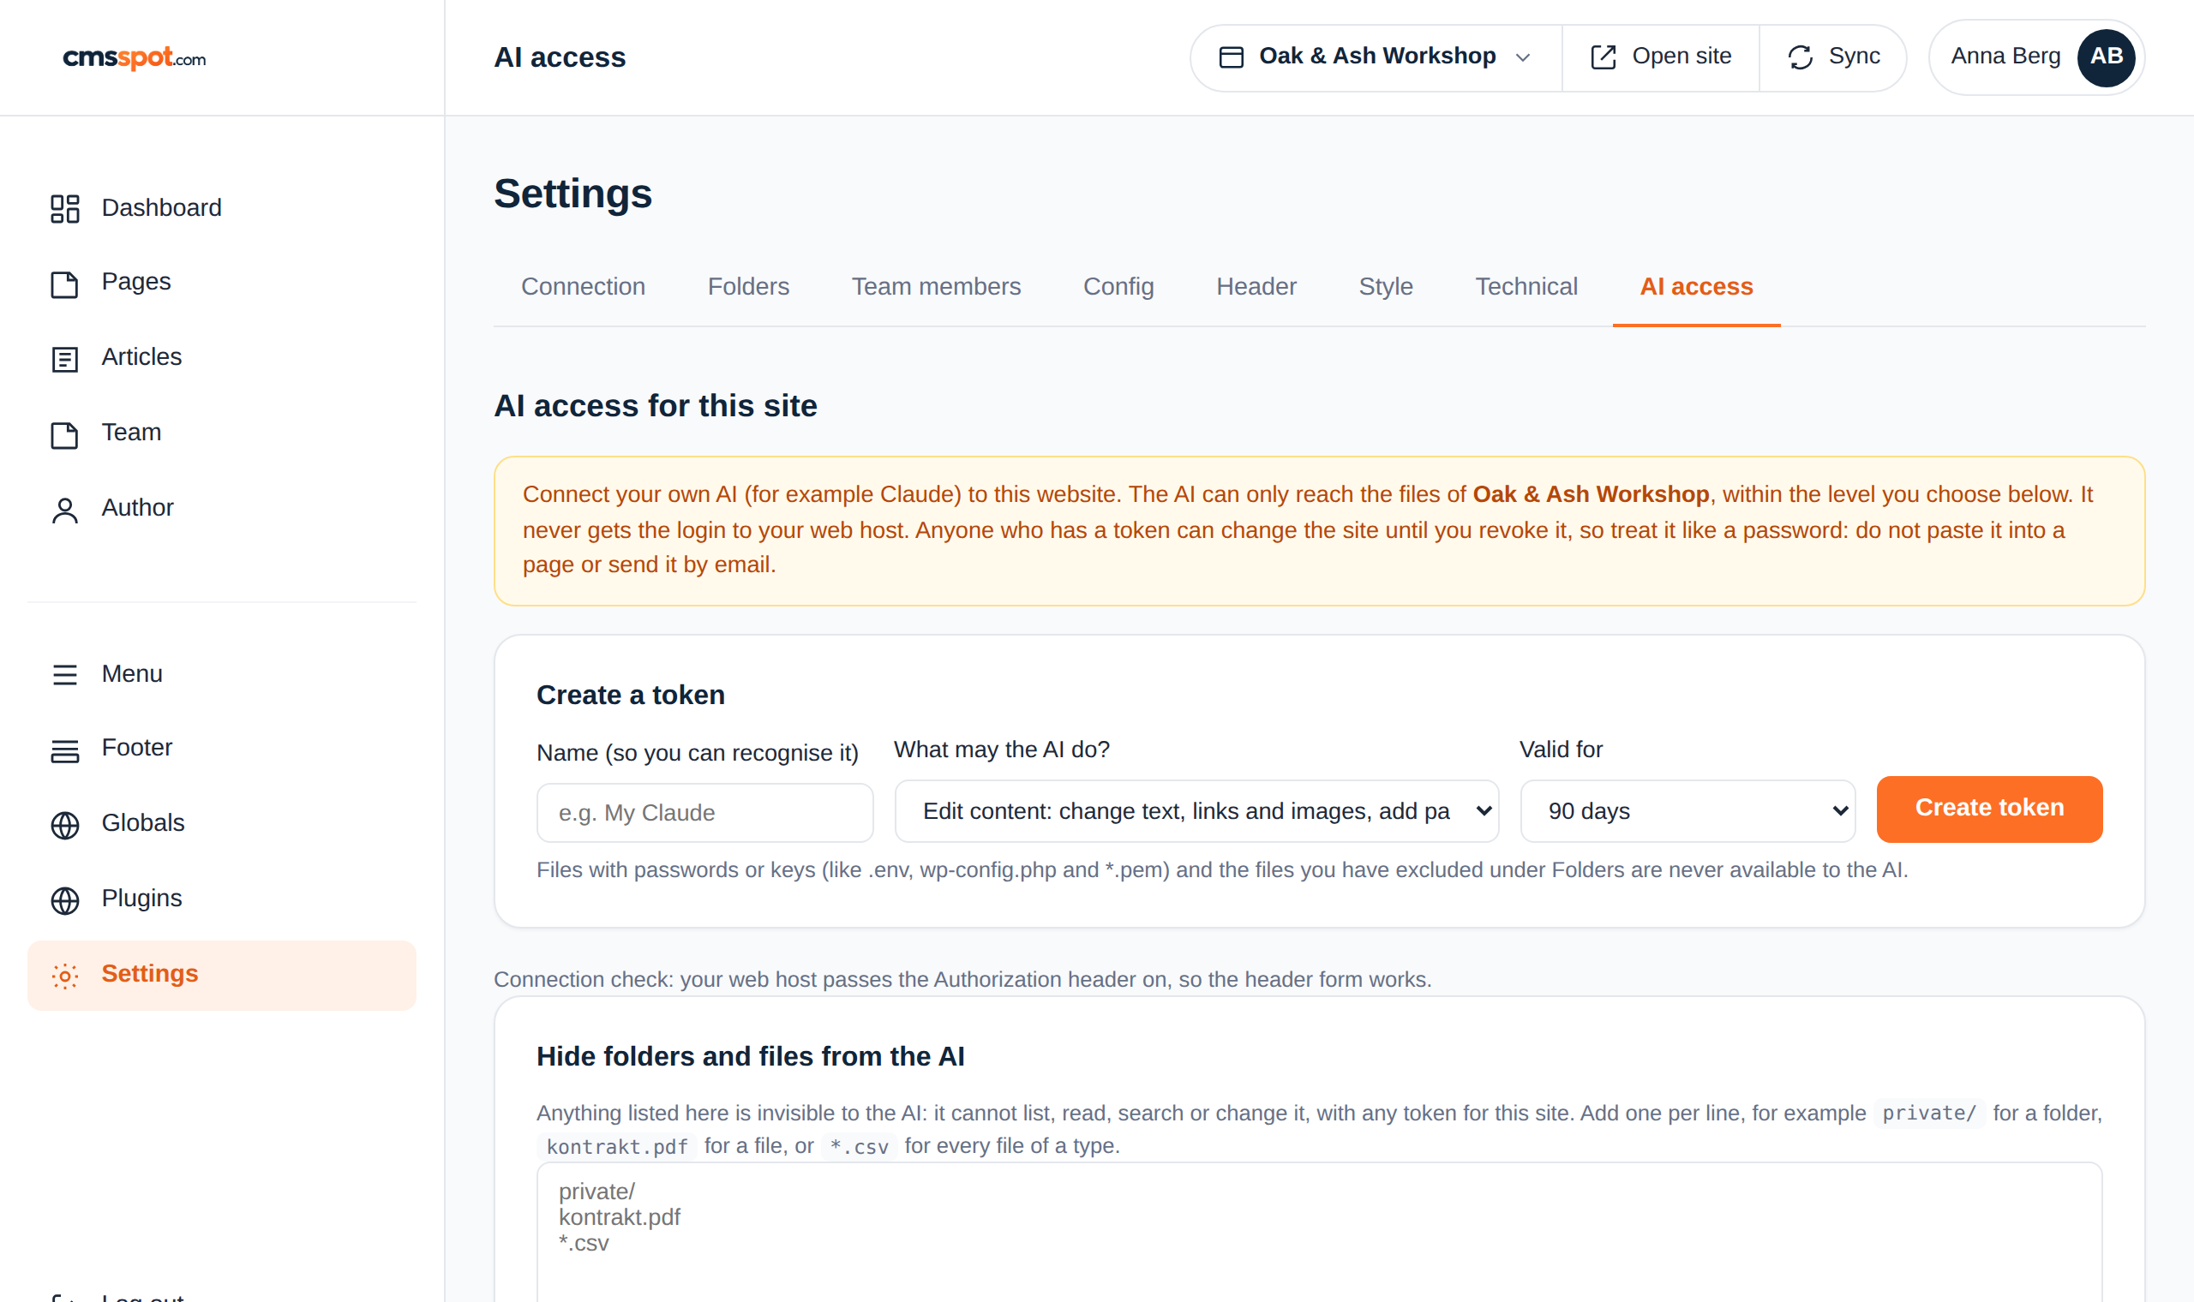Click the Sync refresh icon
This screenshot has height=1302, width=2194.
pyautogui.click(x=1800, y=57)
